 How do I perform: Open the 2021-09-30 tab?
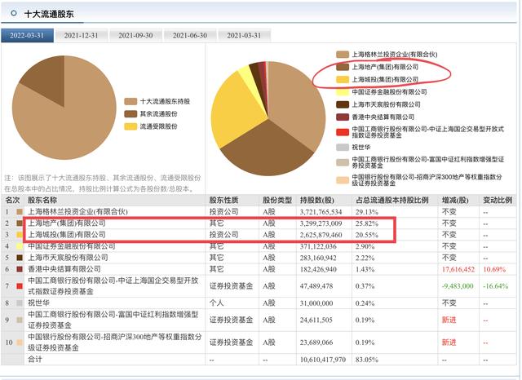click(135, 36)
